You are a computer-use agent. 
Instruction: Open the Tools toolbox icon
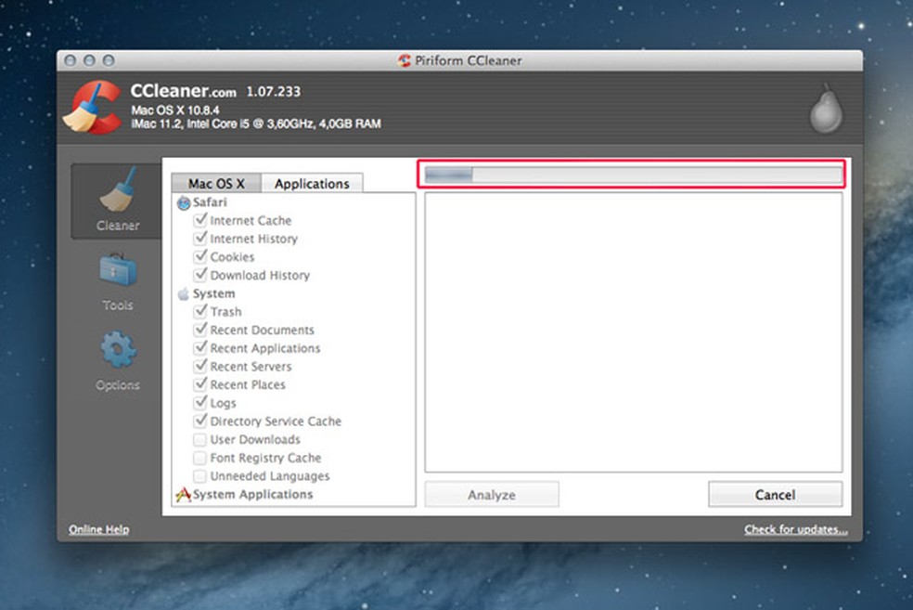click(118, 270)
